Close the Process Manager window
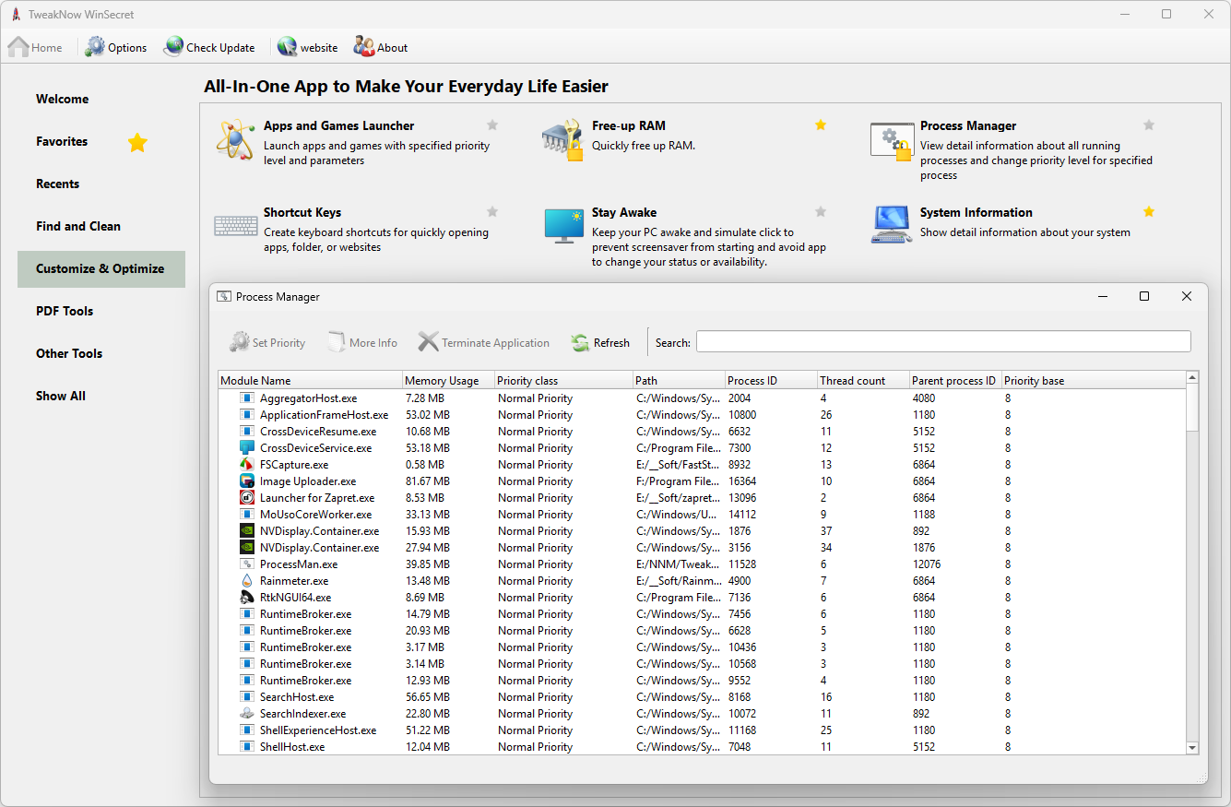This screenshot has width=1231, height=807. [x=1187, y=296]
